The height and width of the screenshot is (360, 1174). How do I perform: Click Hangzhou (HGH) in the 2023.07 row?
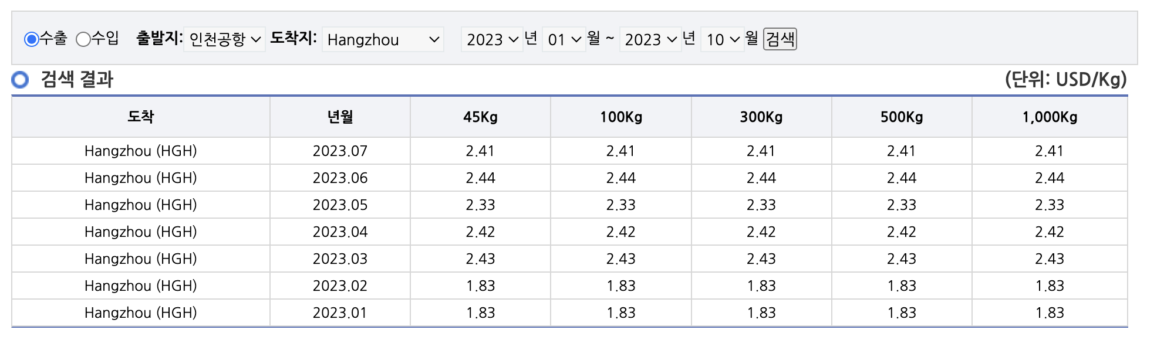pos(141,151)
